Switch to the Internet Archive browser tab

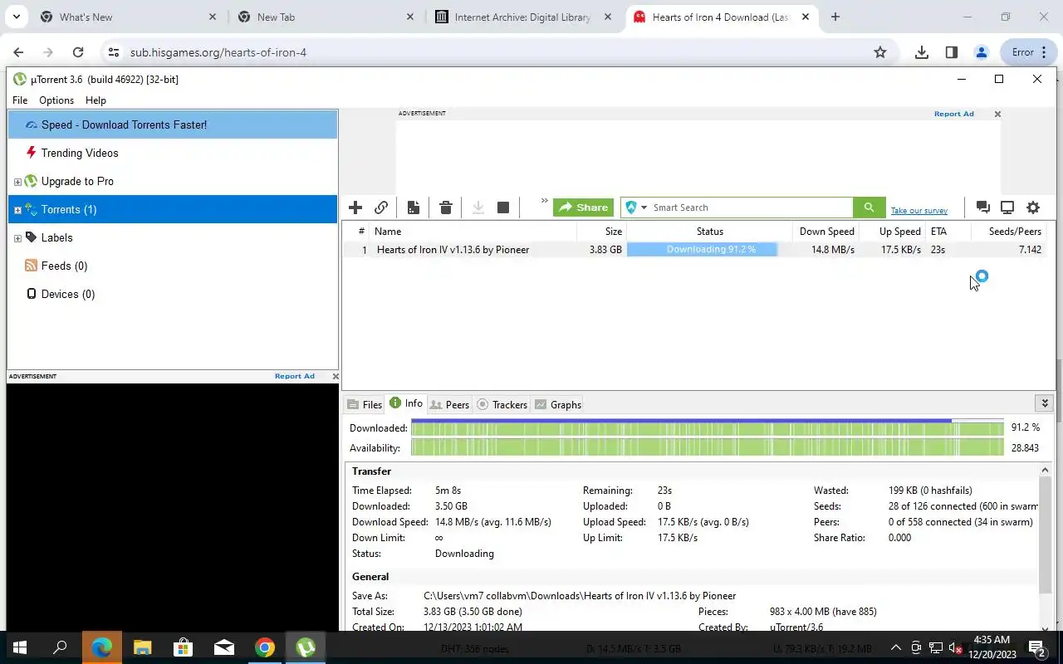pos(522,17)
